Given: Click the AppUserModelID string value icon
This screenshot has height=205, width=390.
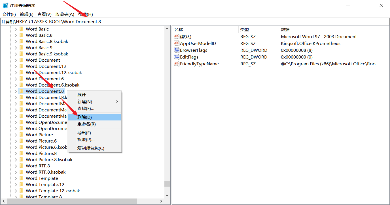Looking at the screenshot, I should click(177, 43).
